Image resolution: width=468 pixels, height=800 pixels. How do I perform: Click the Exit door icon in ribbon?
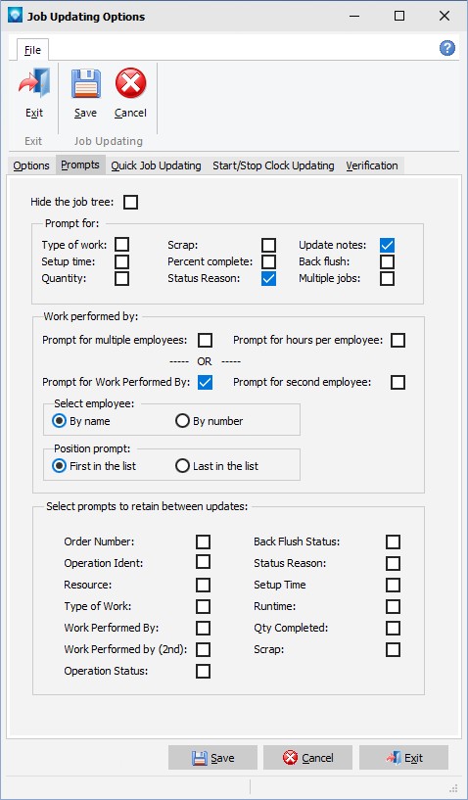[34, 82]
